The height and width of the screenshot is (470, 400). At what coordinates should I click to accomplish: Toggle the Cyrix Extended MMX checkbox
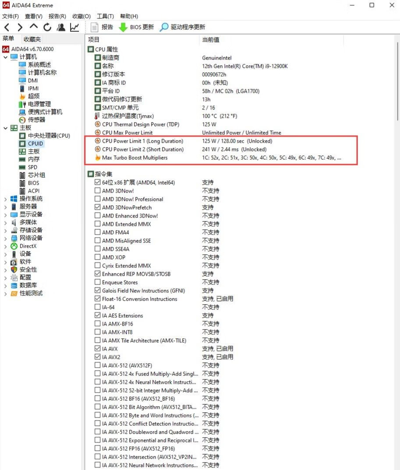pyautogui.click(x=97, y=265)
